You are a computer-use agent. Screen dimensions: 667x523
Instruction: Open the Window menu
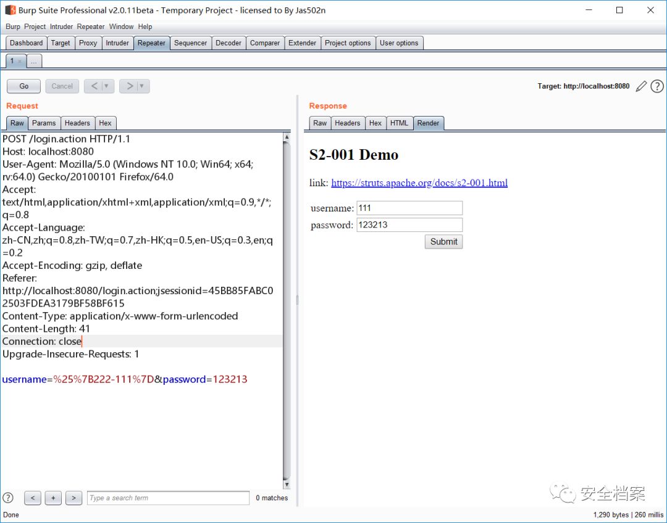[121, 27]
